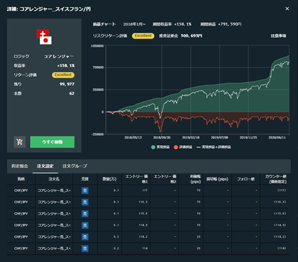Add strategy to cart icon
The height and width of the screenshot is (262, 298).
(x=20, y=142)
